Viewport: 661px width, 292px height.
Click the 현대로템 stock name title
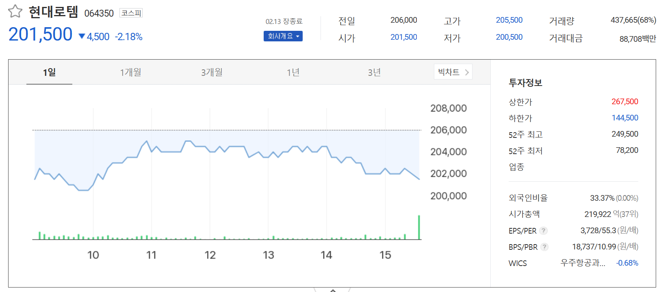pos(53,12)
